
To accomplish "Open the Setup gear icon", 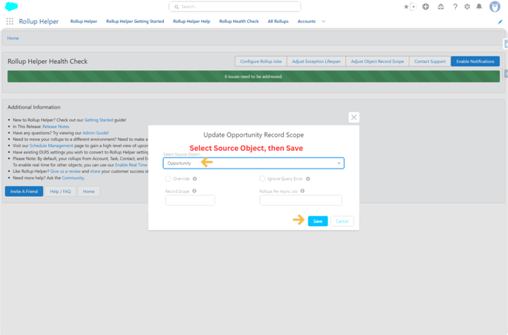I will click(467, 7).
